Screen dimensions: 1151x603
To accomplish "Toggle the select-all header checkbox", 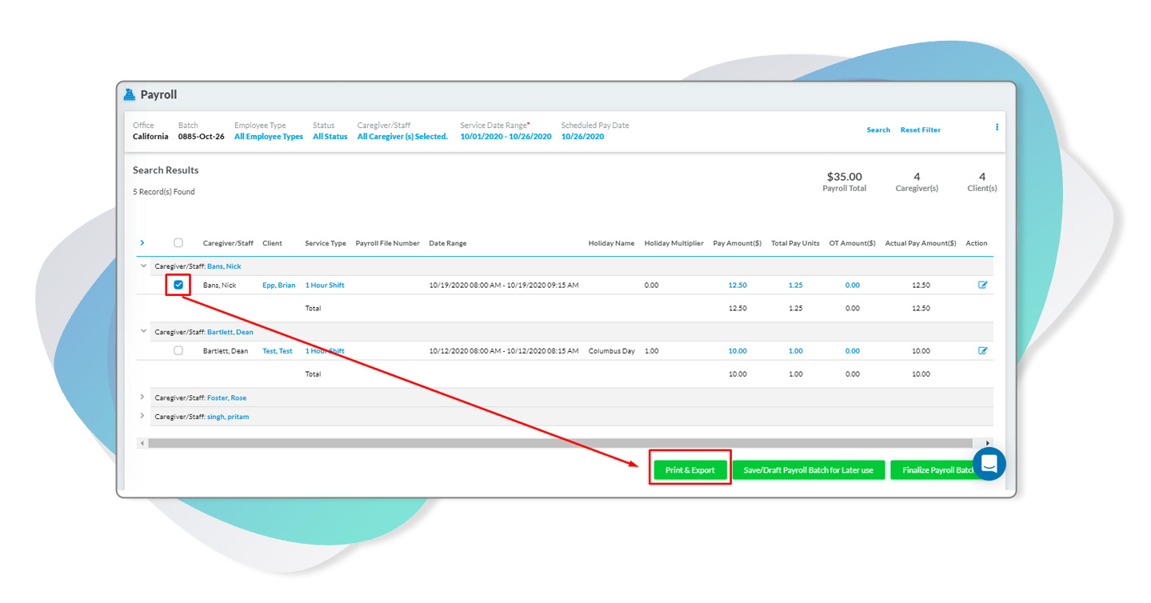I will click(x=178, y=243).
